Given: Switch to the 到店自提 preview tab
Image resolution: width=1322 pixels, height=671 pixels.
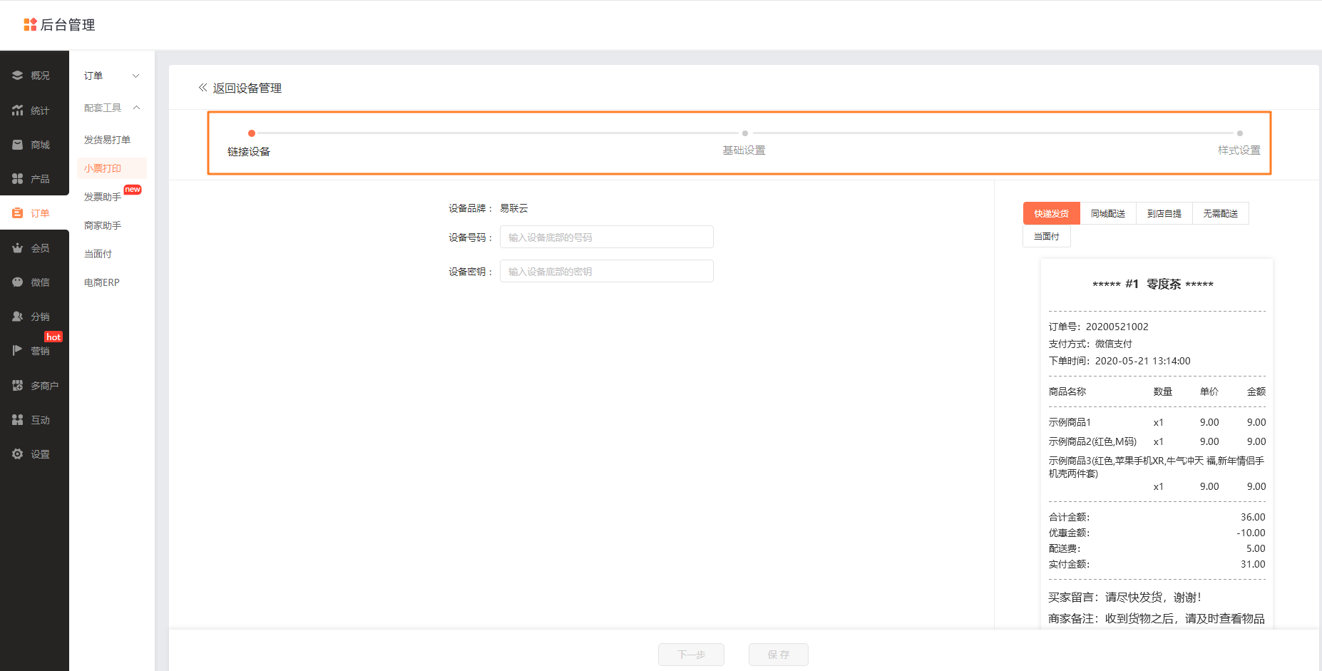Looking at the screenshot, I should coord(1164,213).
